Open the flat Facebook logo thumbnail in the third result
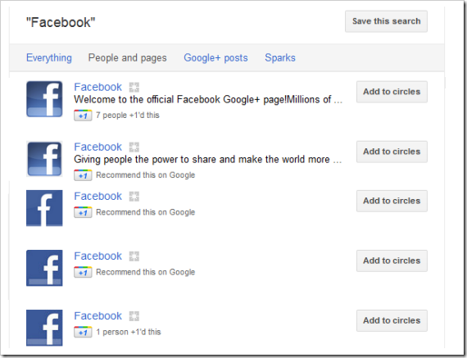 click(x=44, y=208)
